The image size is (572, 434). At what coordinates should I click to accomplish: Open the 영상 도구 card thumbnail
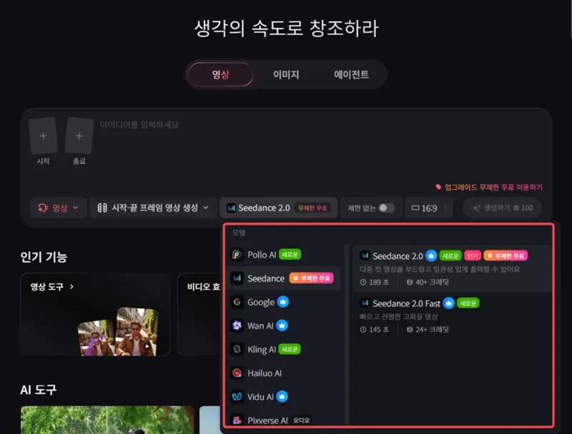[117, 331]
